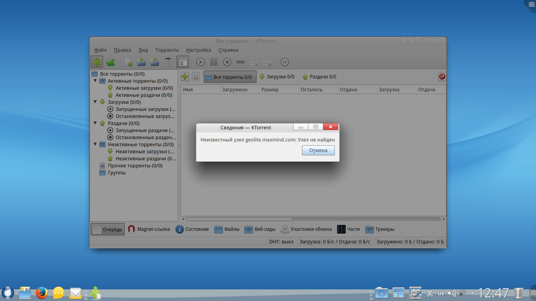536x301 pixels.
Task: Open the green puzzle-piece plugins icon
Action: coord(111,62)
